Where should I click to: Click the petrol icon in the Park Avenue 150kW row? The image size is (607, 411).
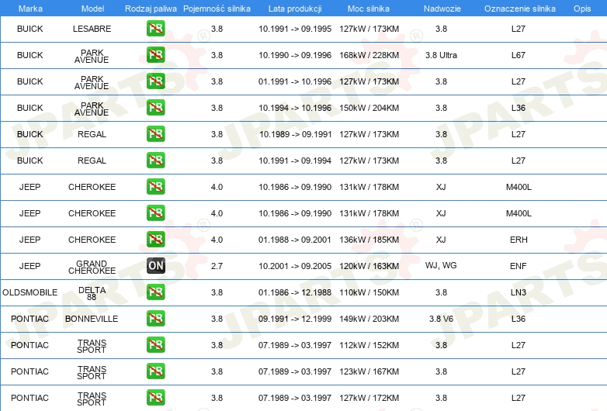coord(155,107)
